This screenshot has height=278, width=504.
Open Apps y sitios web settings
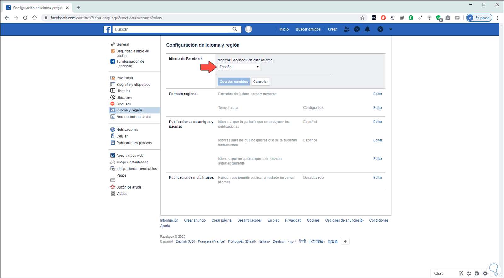130,156
